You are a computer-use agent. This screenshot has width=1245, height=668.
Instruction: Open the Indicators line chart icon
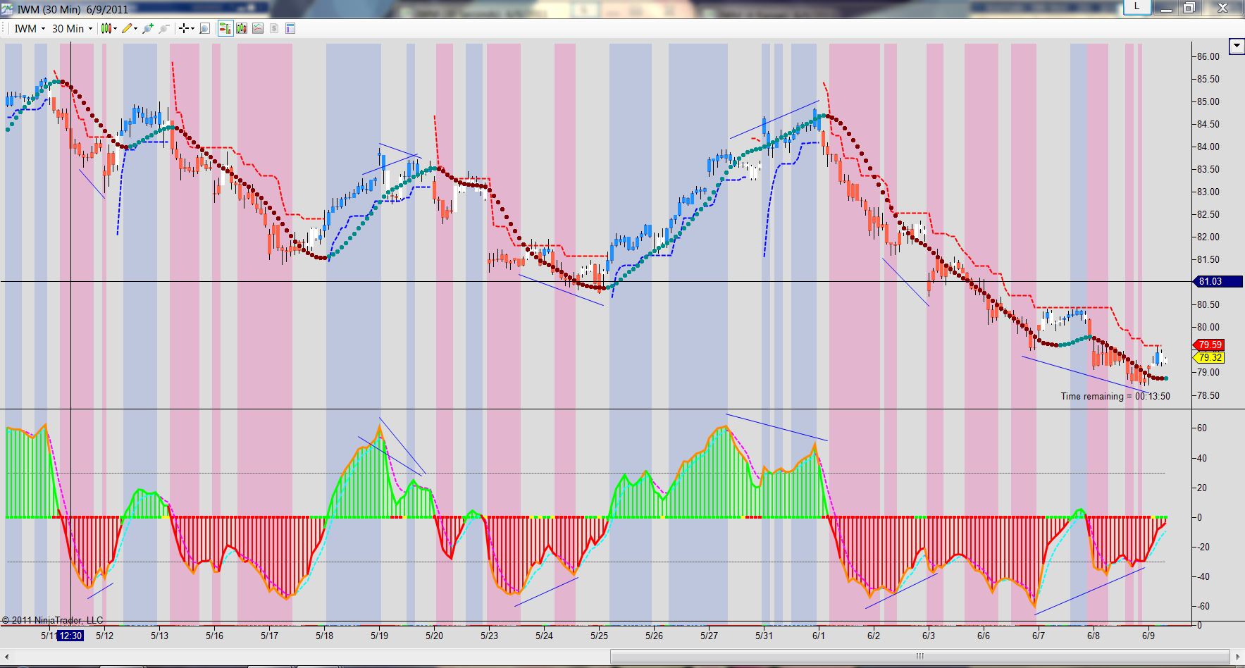point(258,28)
